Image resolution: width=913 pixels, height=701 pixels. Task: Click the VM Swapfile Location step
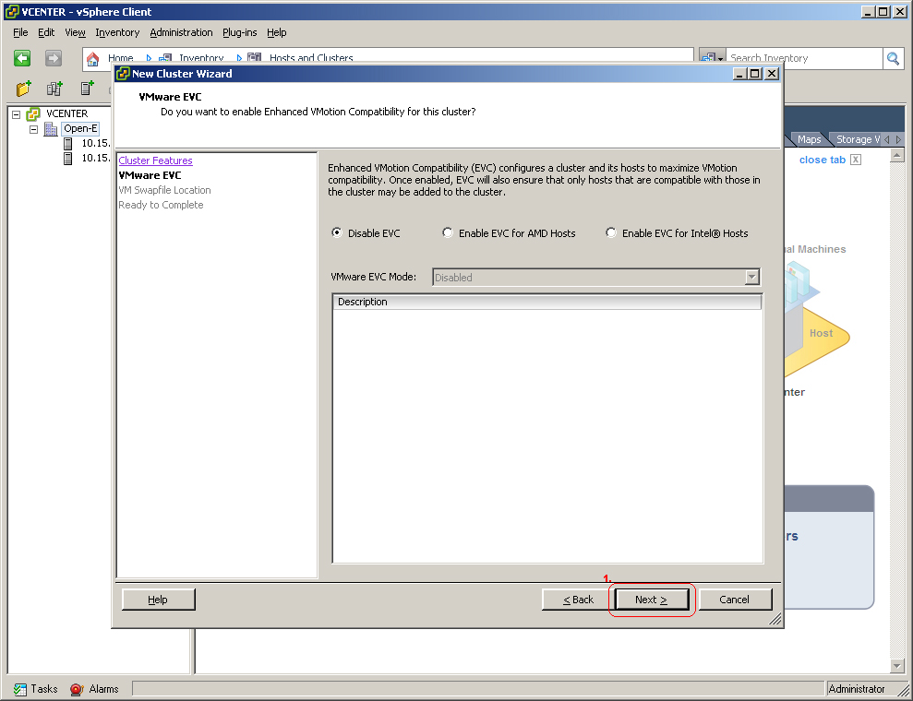click(x=164, y=190)
